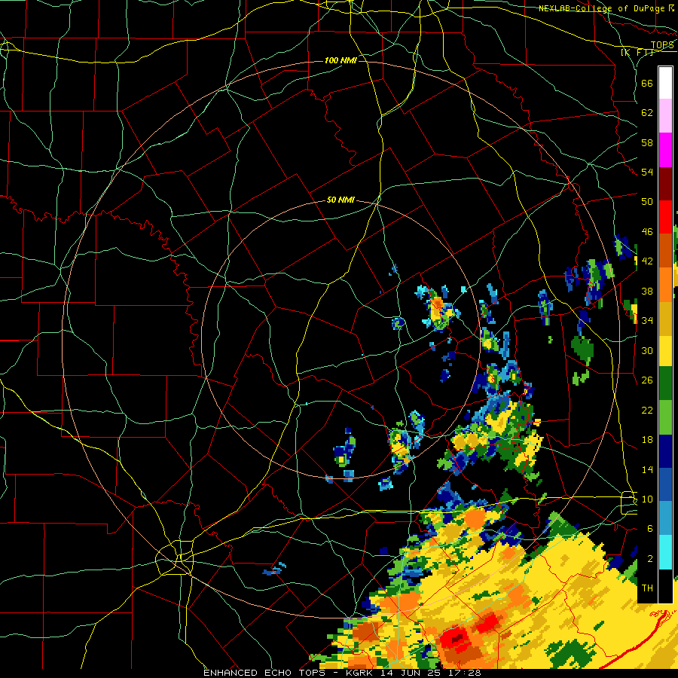Click the TOPS legend heading

(662, 45)
